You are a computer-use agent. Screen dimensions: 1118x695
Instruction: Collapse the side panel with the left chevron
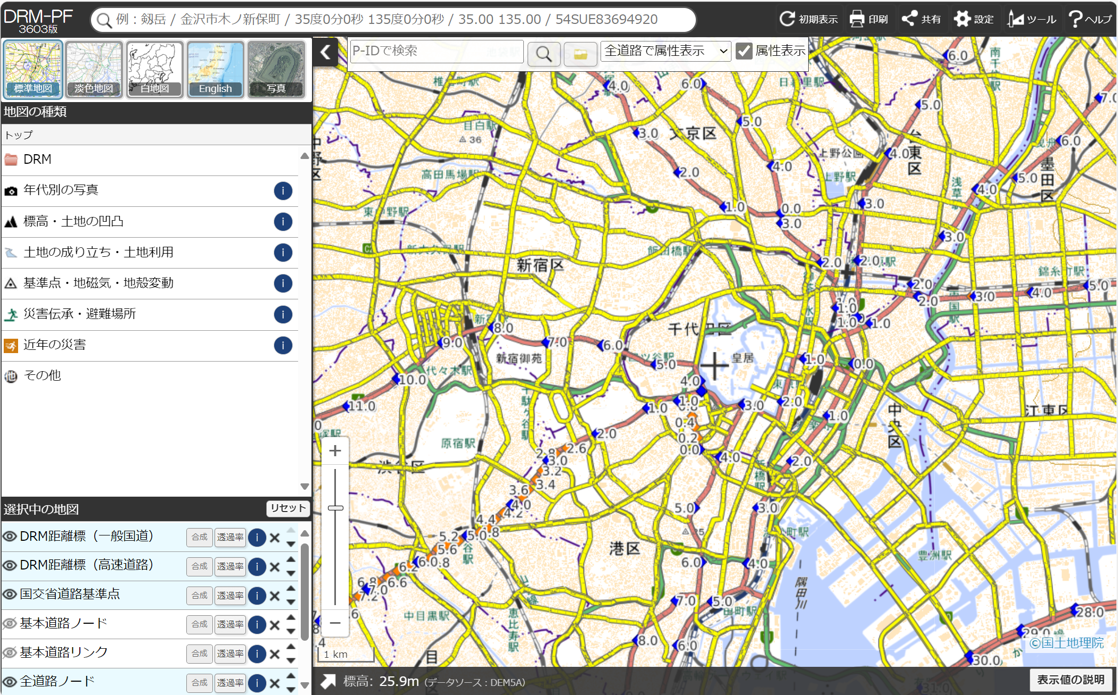click(x=325, y=52)
